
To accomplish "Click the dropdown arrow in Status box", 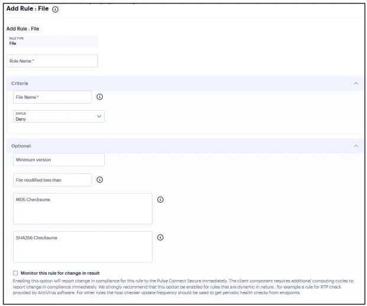I will (x=99, y=116).
